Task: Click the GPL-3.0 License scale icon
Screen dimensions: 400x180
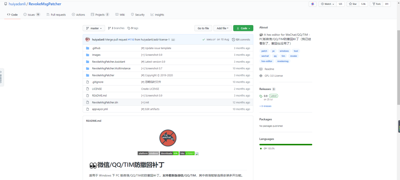Action: click(261, 76)
